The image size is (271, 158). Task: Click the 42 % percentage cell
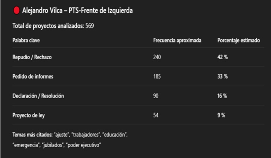223,57
